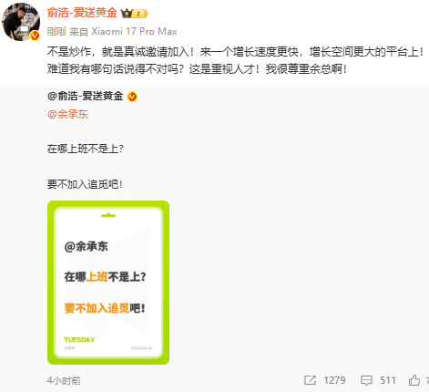The image size is (429, 392).
Task: Open the reposted author @俞浩-爱送黄金
Action: pos(85,97)
